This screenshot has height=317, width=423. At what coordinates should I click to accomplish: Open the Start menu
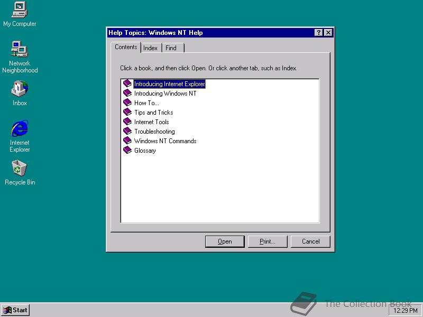[15, 310]
